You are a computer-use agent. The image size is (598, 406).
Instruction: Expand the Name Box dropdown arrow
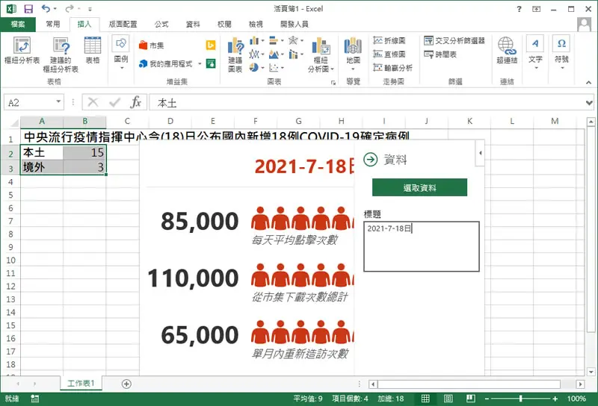click(58, 101)
